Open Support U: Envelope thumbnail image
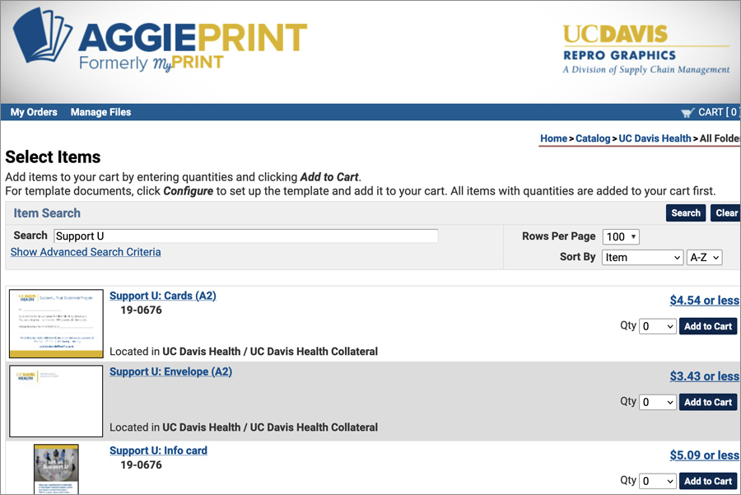 56,401
